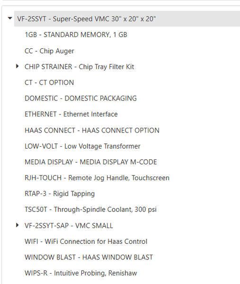Choose the CT OPTION item
This screenshot has width=240, height=284.
pos(49,82)
